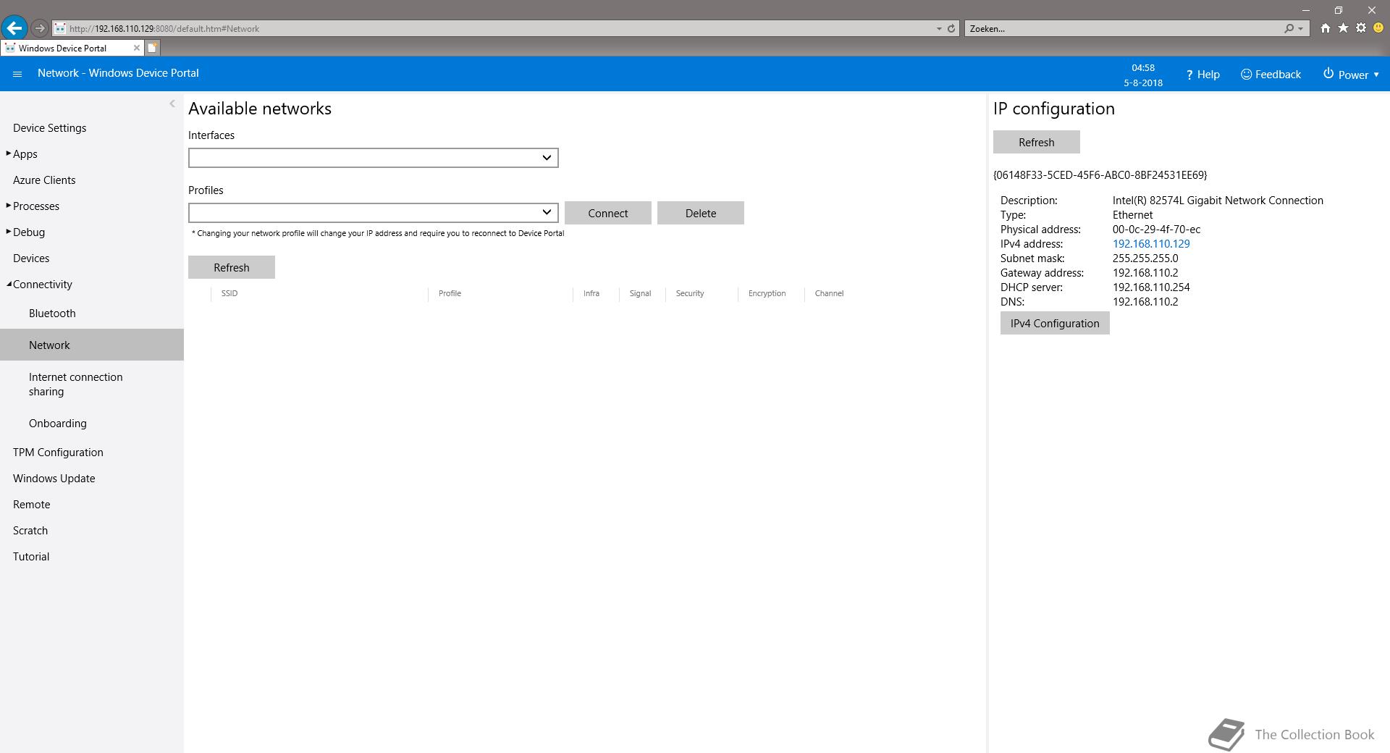Open Feedback in the portal header

(x=1271, y=75)
